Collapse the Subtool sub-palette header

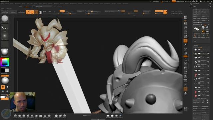(x=196, y=45)
